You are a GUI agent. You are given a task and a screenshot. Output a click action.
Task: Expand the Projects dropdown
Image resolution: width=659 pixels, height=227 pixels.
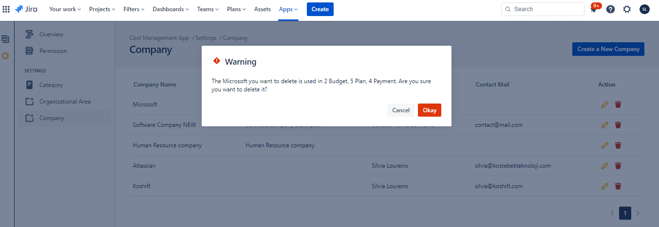tap(102, 9)
